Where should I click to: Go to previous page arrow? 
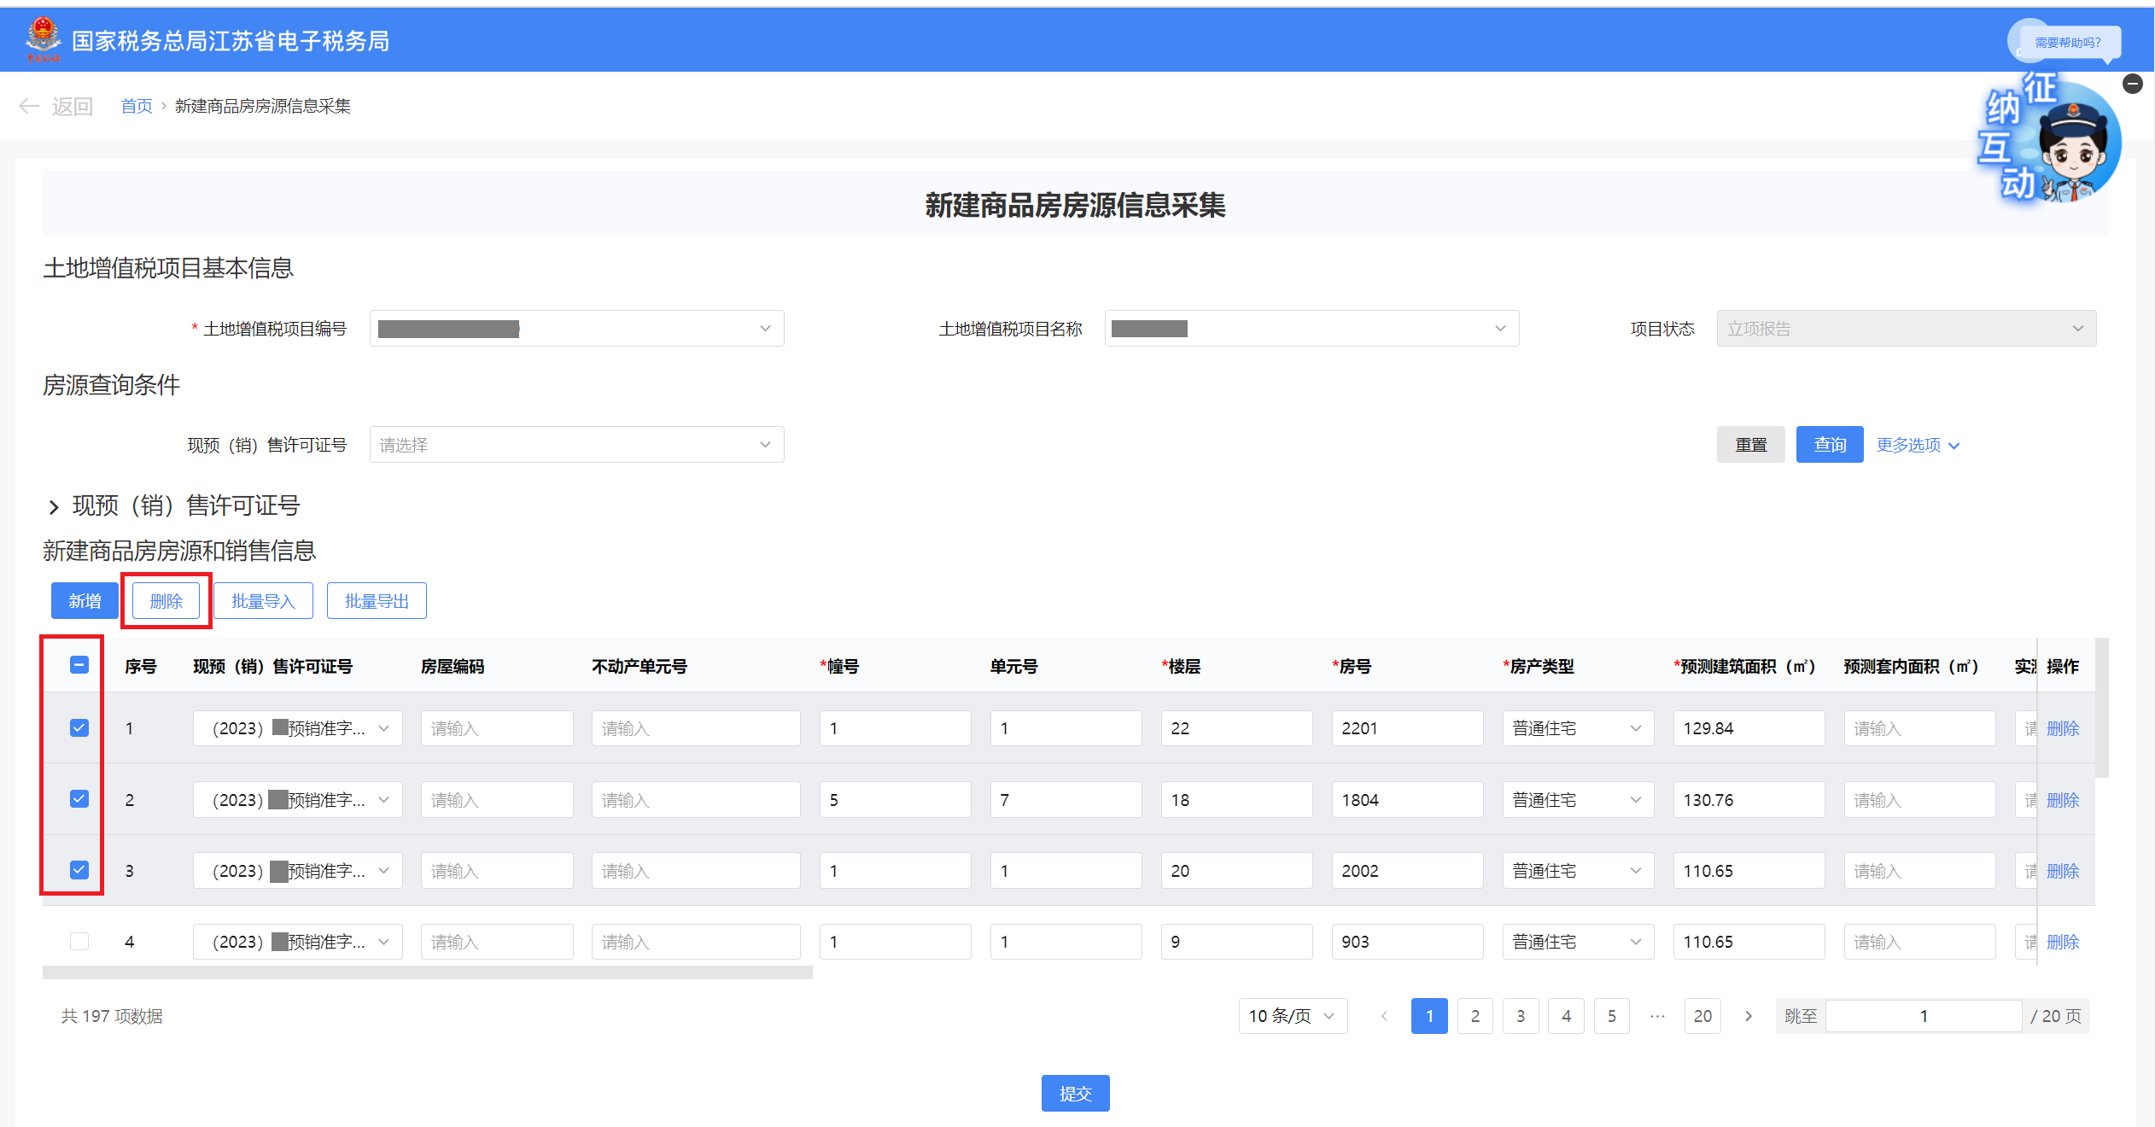pyautogui.click(x=1384, y=1016)
